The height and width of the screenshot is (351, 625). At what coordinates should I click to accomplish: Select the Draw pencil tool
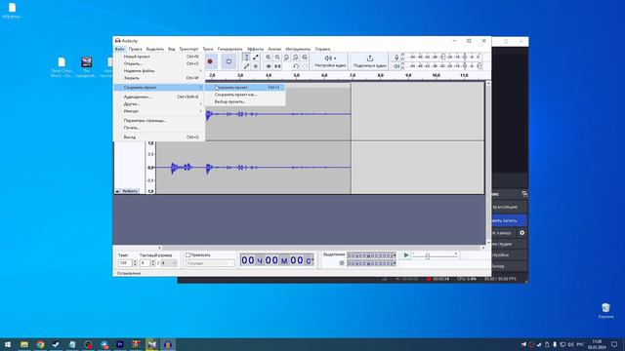tap(246, 66)
